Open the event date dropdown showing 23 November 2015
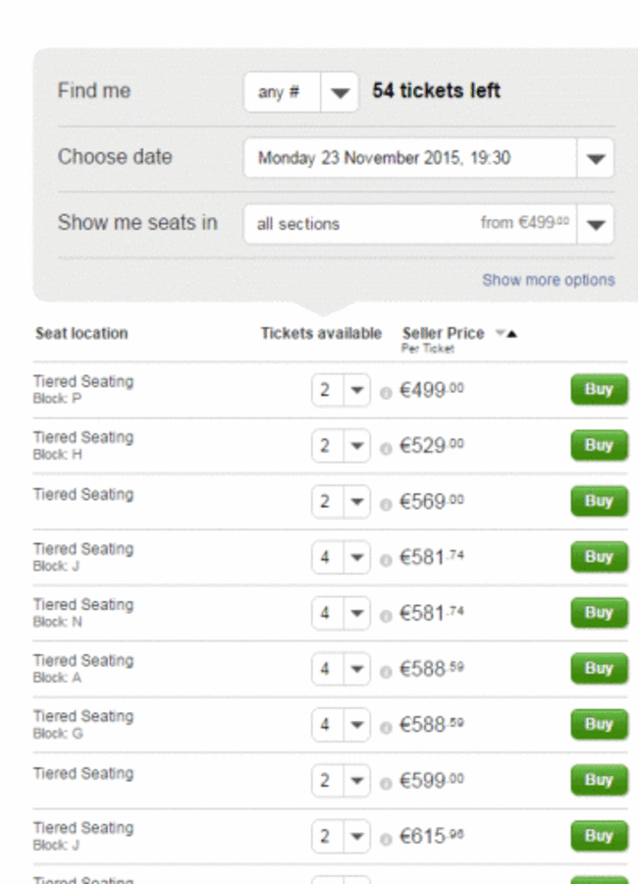 click(x=596, y=157)
